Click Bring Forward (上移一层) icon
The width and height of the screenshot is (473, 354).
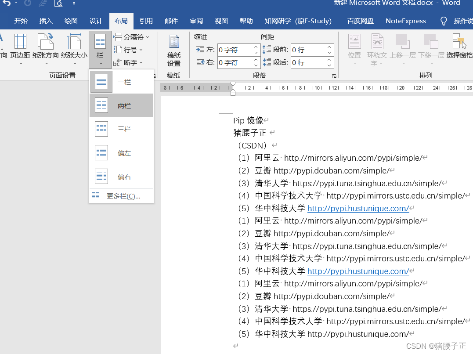[x=403, y=41]
